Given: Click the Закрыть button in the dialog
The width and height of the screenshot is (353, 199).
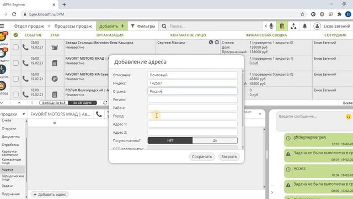Looking at the screenshot, I should click(x=229, y=156).
